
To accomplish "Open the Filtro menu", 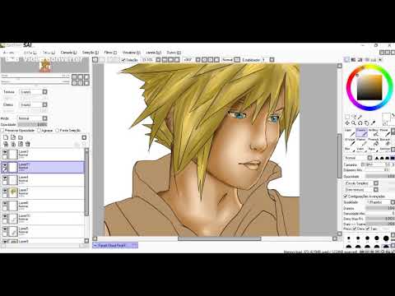I will coord(110,53).
